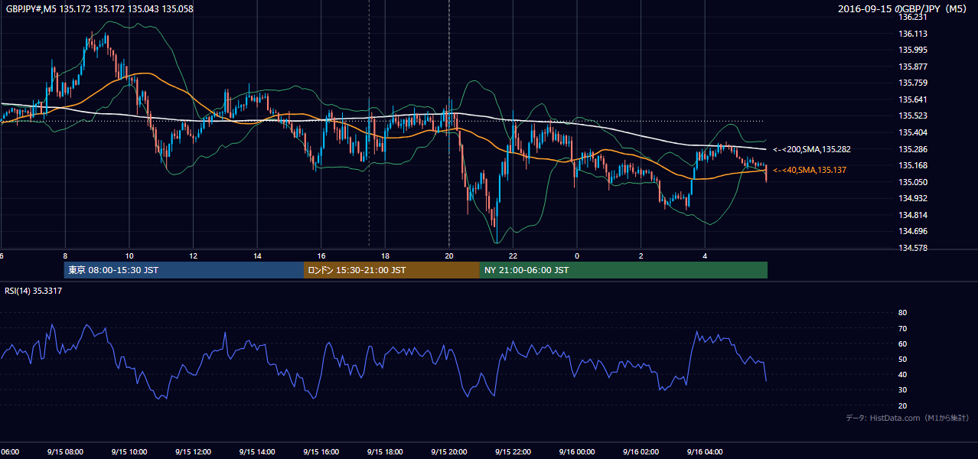Click price axis value 135.286
978x459 pixels.
tap(913, 149)
